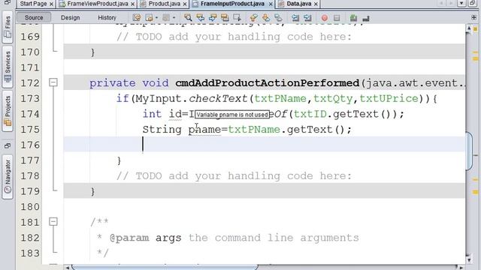Click vertical scrollbar down arrow
Screen dimensions: 481x270
(x=469, y=260)
